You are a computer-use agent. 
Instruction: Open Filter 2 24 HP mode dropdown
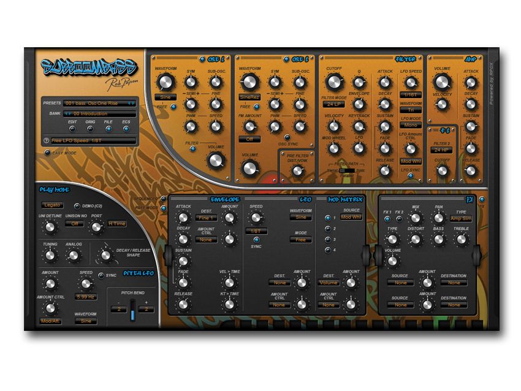coord(441,150)
